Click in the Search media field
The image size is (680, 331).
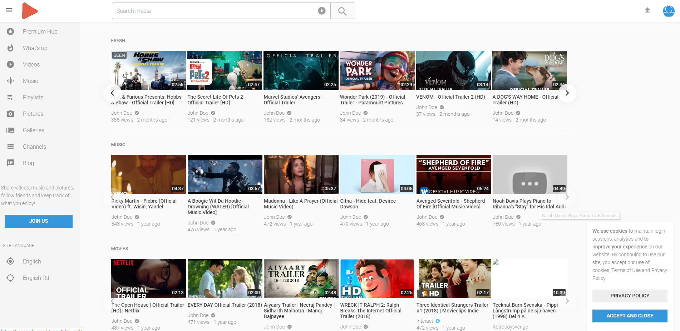point(215,11)
